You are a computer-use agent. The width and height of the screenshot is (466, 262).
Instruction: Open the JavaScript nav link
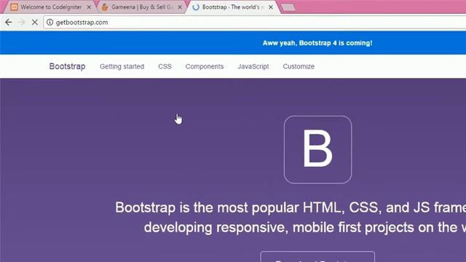[x=253, y=66]
